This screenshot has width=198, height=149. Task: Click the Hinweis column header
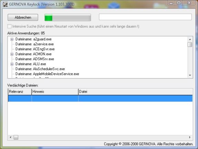pyautogui.click(x=55, y=92)
